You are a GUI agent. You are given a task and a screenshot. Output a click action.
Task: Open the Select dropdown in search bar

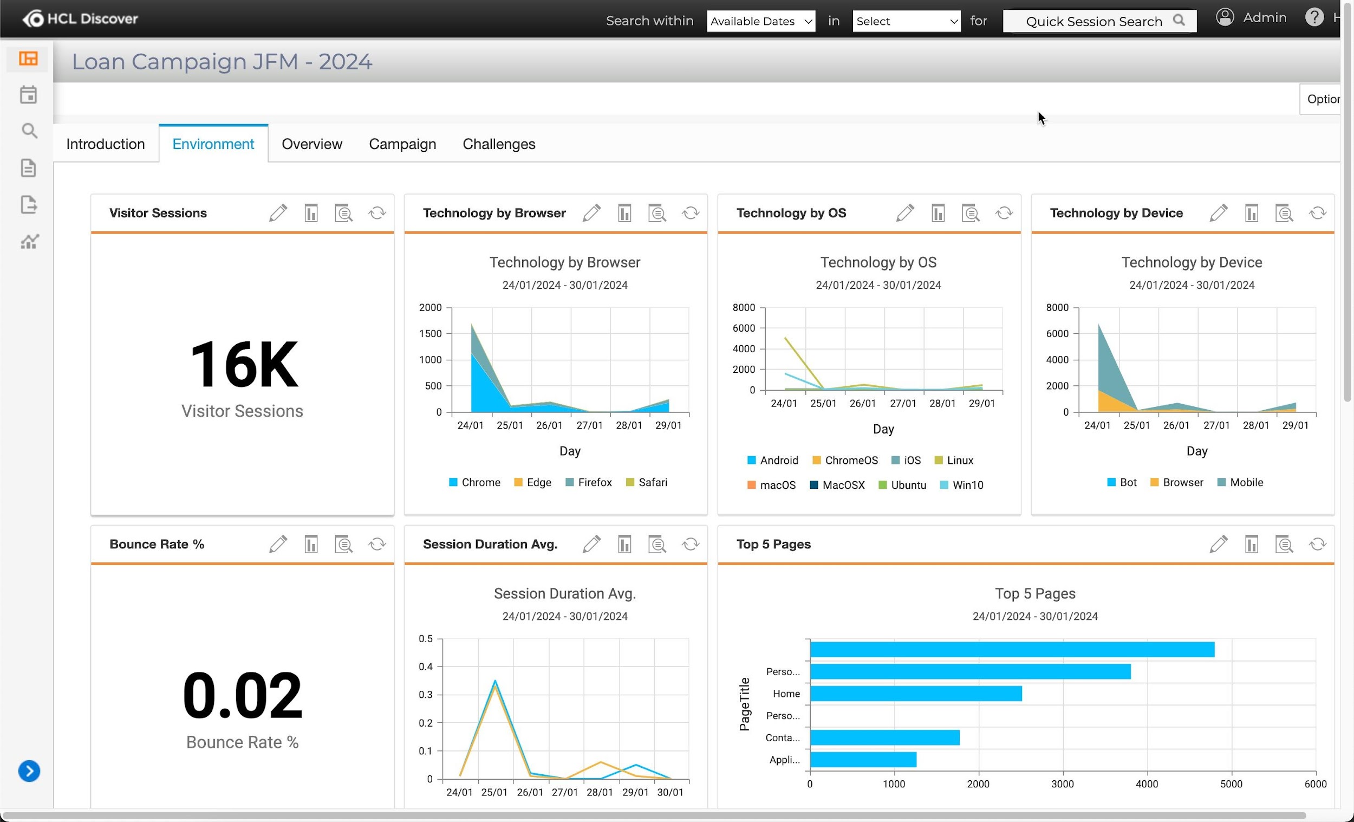pos(906,22)
